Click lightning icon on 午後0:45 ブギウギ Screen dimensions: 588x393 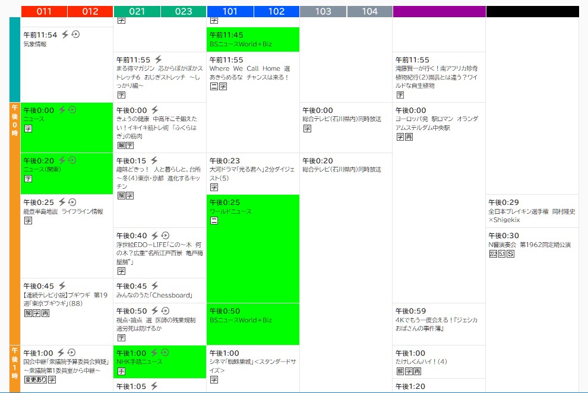(62, 286)
